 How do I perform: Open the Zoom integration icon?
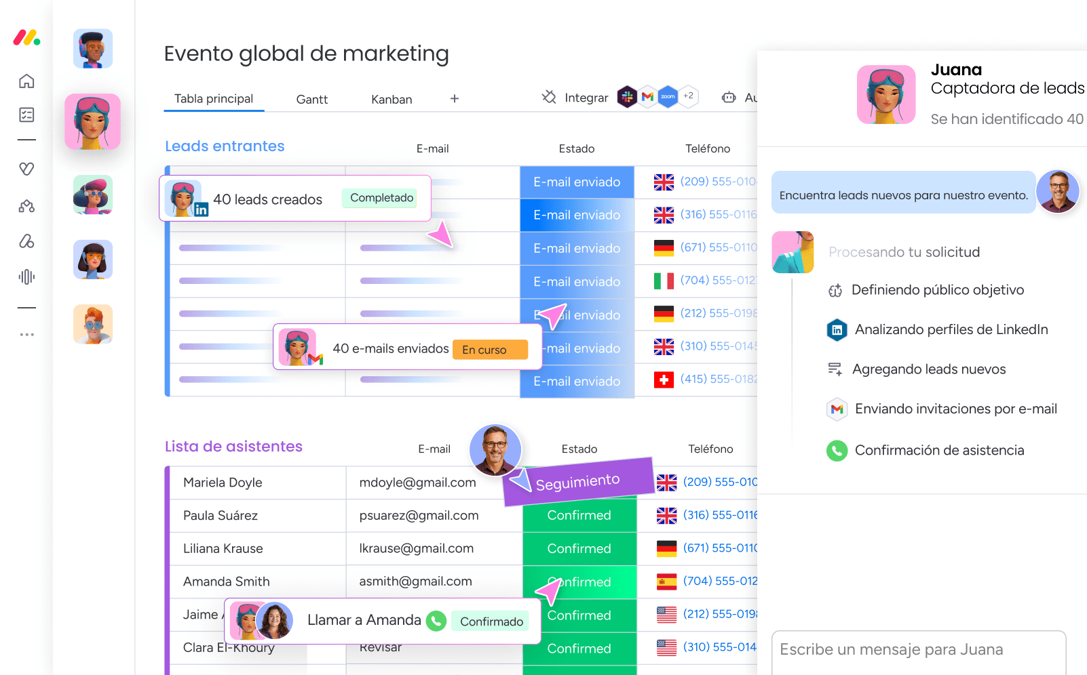tap(668, 97)
